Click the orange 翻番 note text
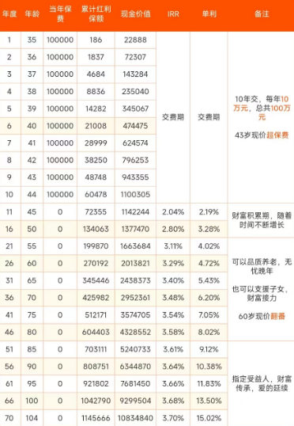 277,316
